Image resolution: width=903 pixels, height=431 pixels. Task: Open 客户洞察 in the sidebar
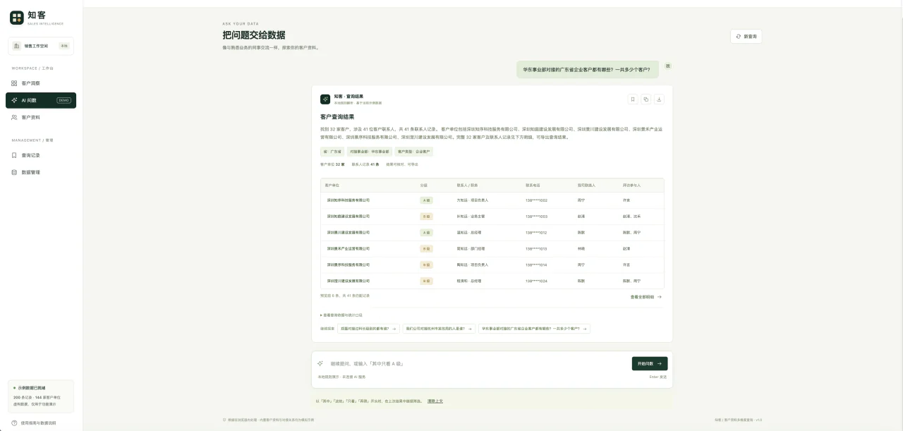coord(41,83)
